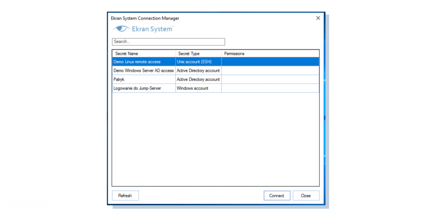Click Active Directory account cell for Demo Windows Server

pos(199,71)
